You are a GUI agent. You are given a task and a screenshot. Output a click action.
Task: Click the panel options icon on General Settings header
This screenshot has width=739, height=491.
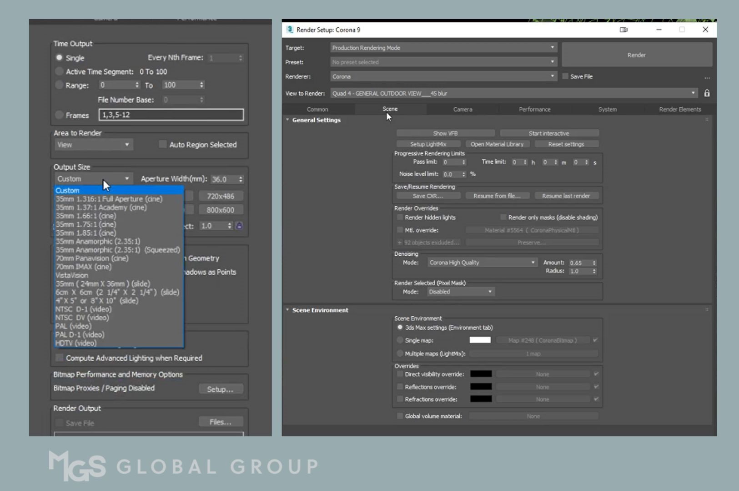click(x=706, y=120)
